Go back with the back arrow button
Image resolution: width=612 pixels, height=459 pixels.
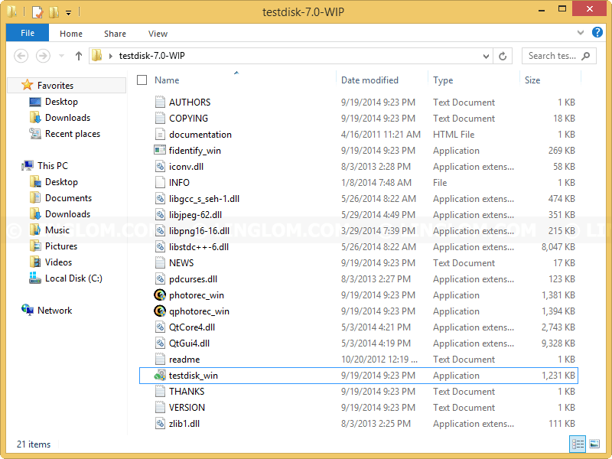click(21, 56)
